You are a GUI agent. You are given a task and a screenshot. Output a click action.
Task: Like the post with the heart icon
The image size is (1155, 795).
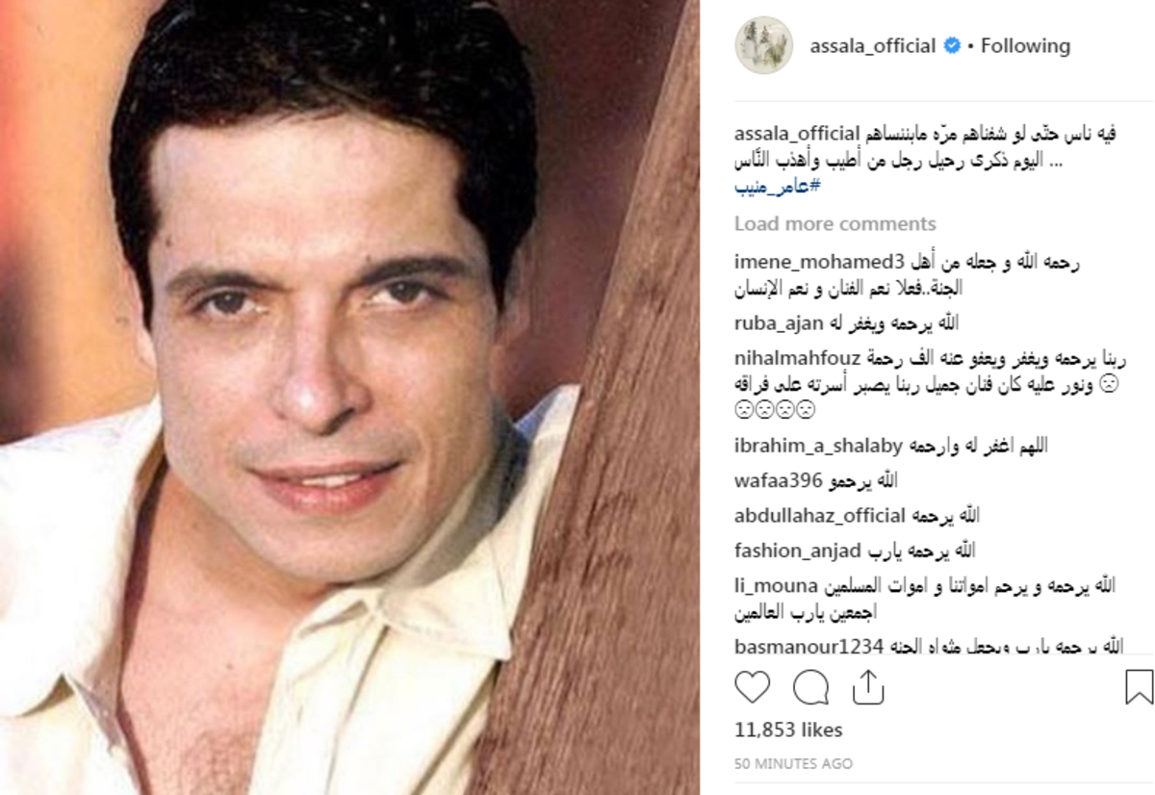point(753,687)
